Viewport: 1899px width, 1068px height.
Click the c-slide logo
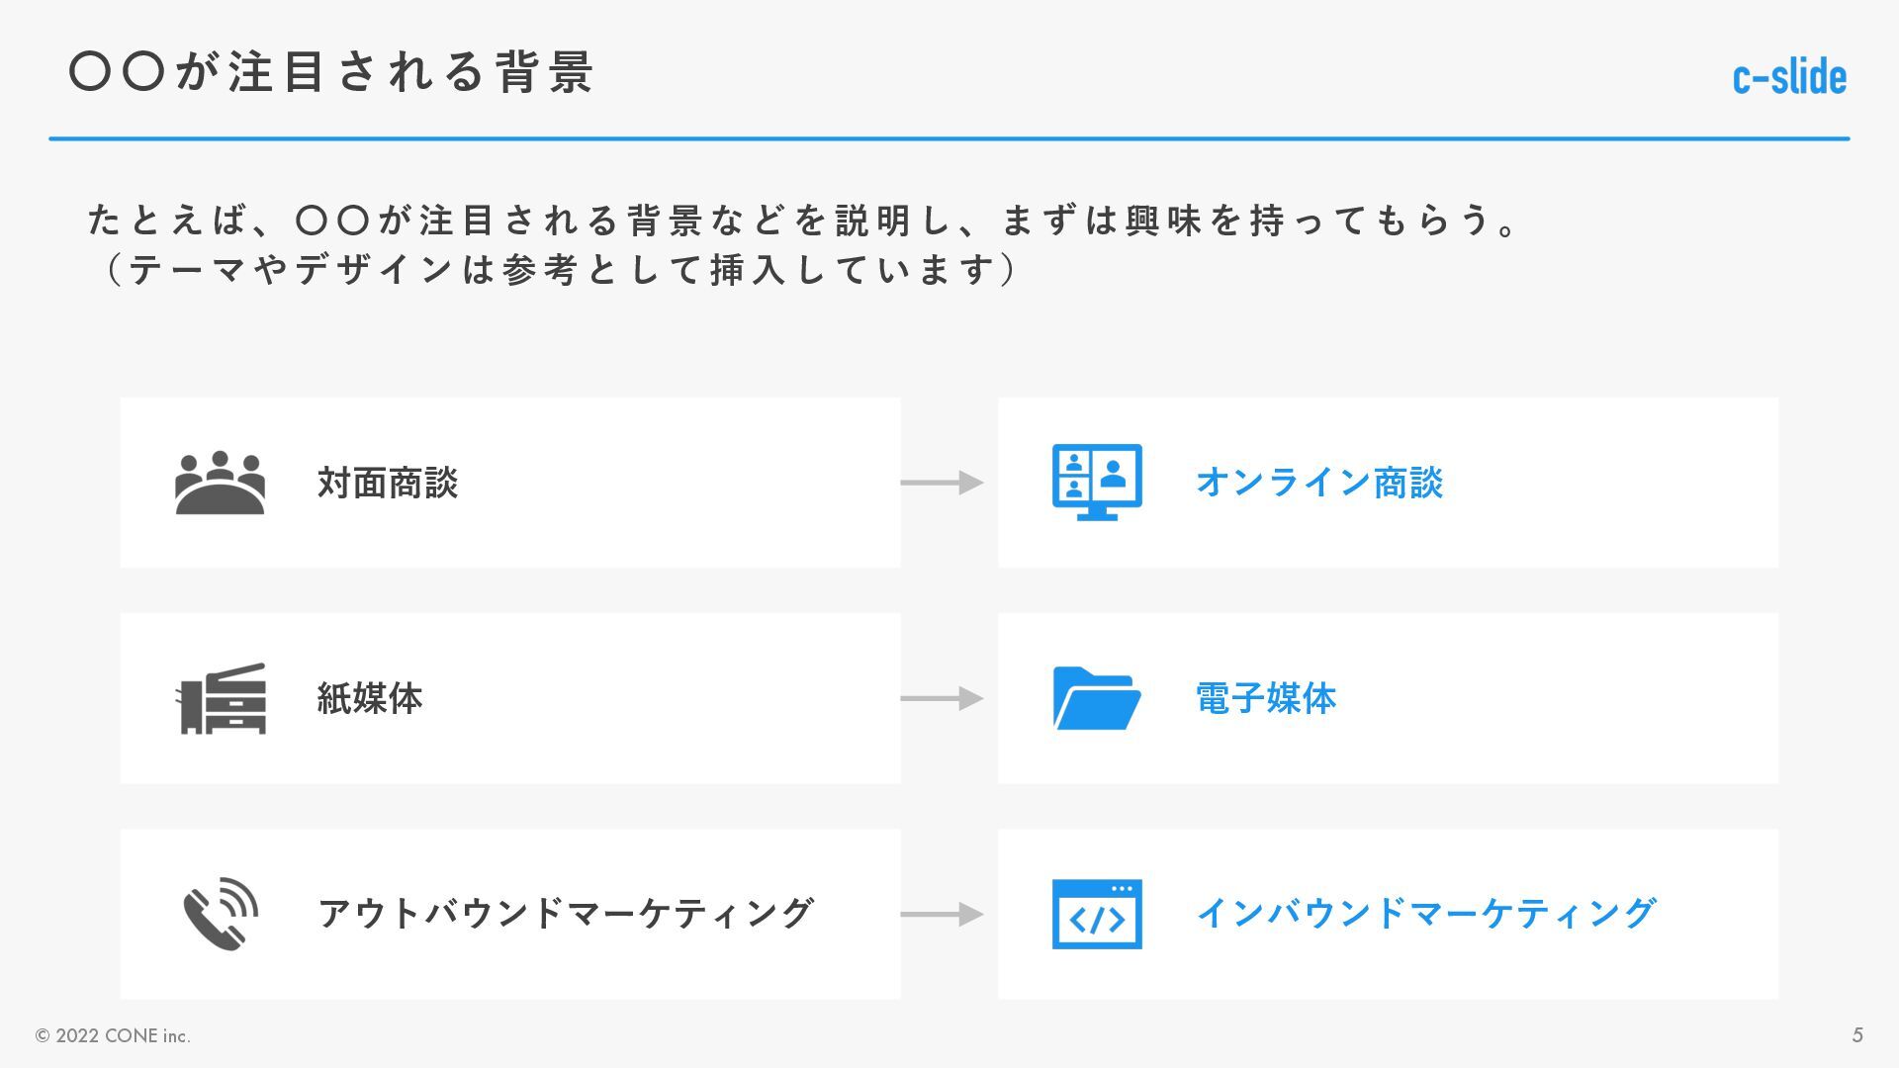1789,77
